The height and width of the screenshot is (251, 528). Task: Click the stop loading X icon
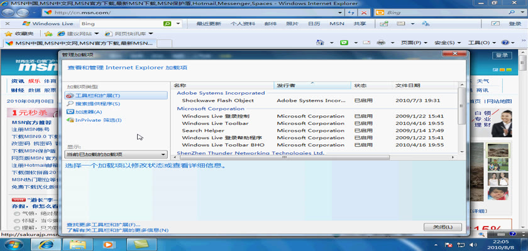click(x=365, y=13)
